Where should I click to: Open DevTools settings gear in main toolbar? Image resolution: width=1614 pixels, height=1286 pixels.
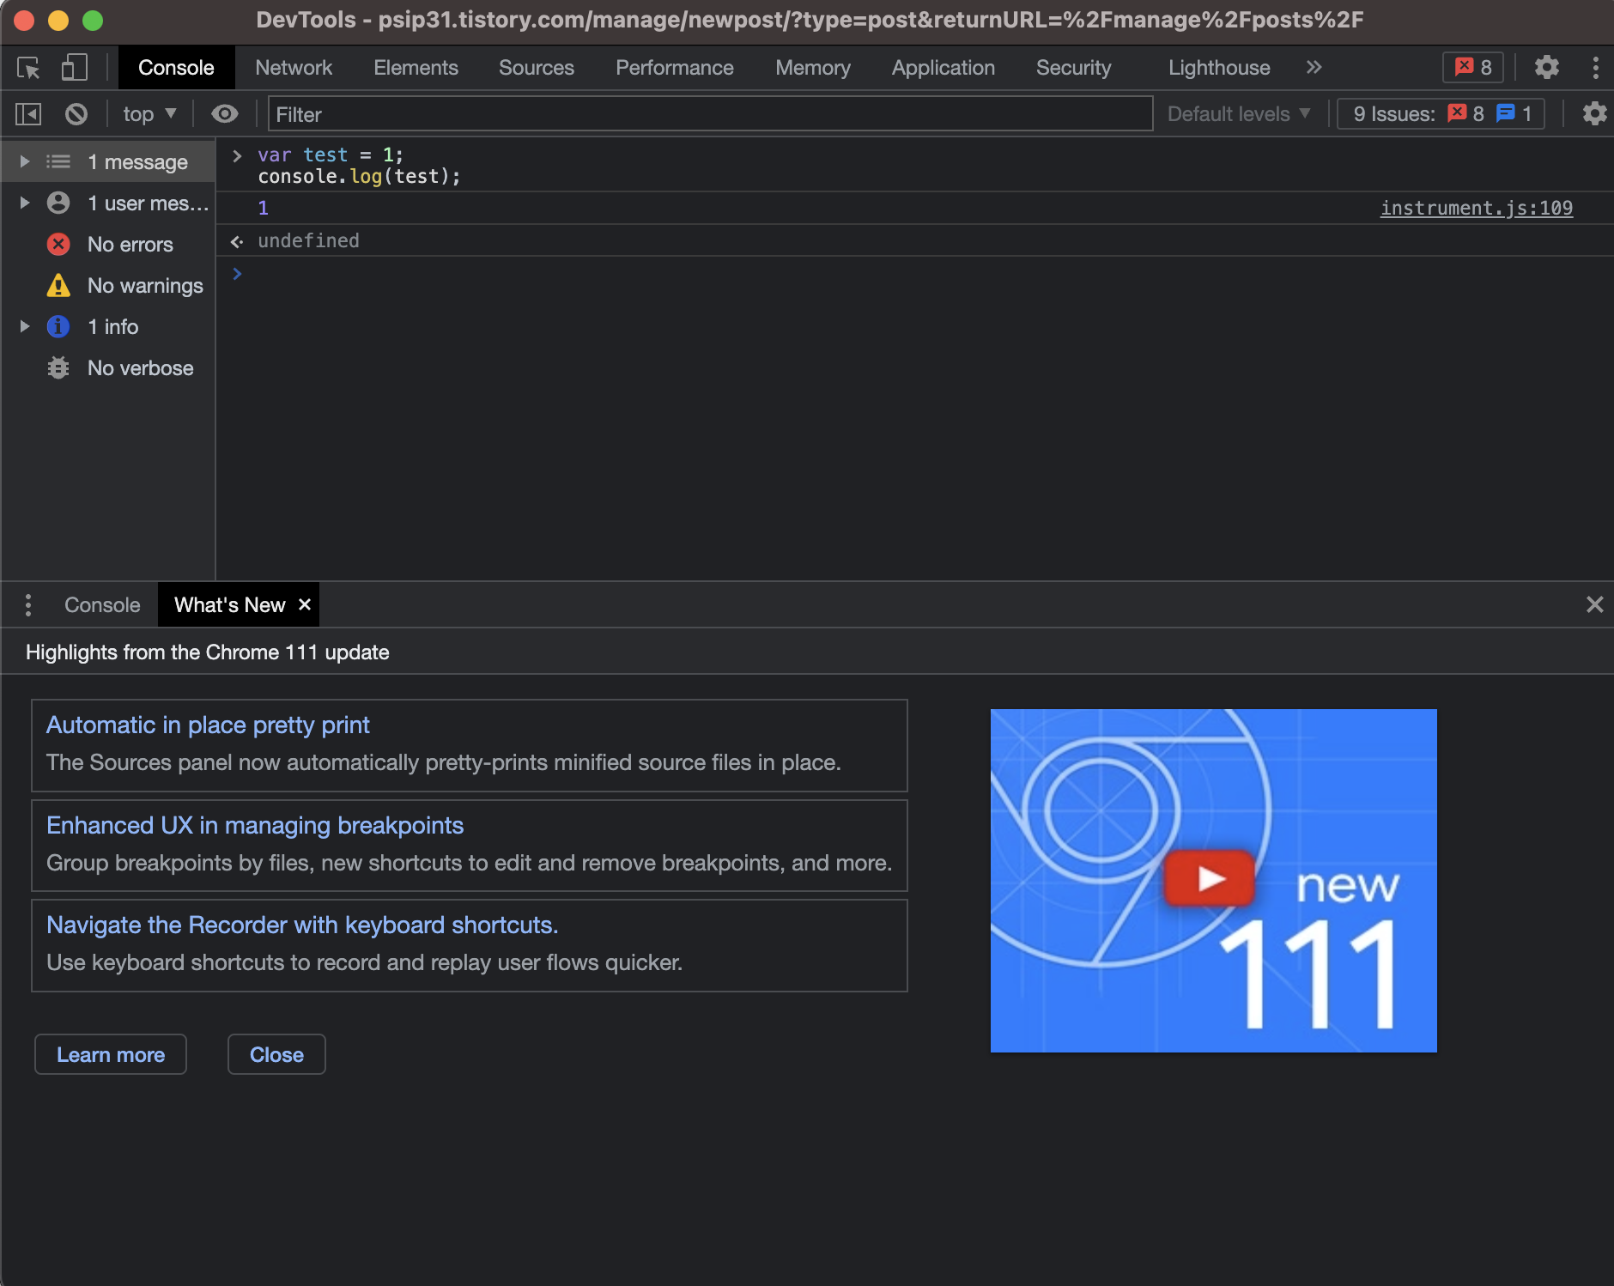(1547, 67)
